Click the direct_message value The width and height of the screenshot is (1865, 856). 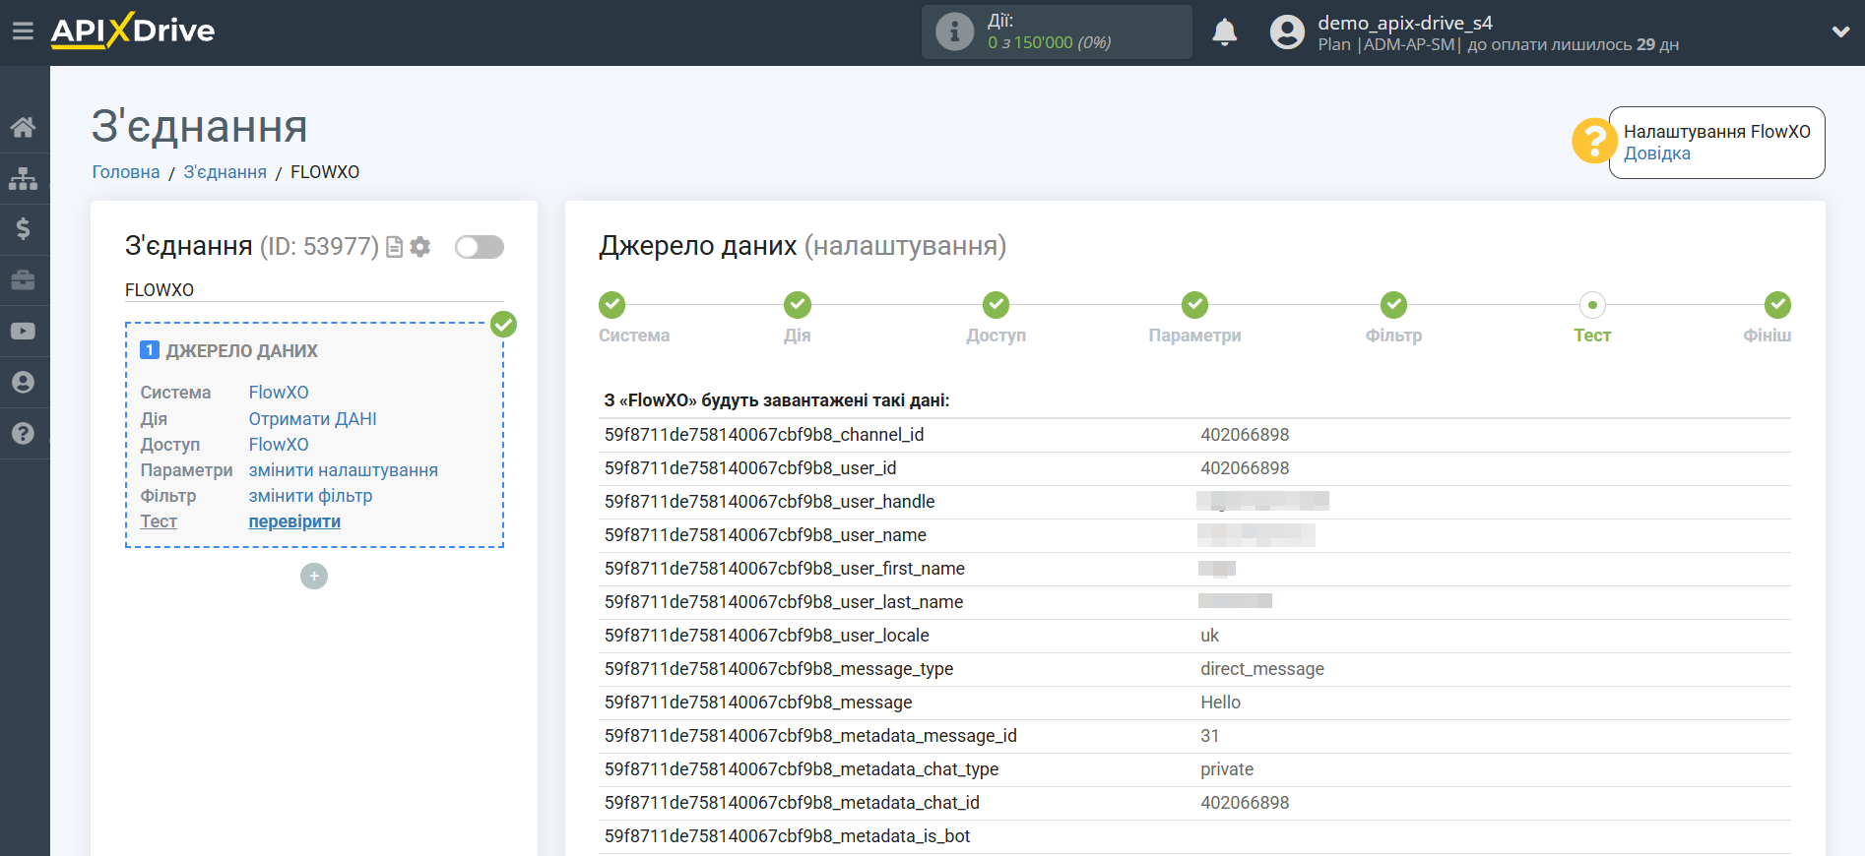tap(1262, 669)
